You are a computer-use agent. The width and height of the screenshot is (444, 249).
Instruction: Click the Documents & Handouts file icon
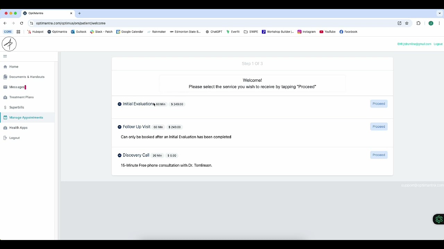pyautogui.click(x=5, y=77)
